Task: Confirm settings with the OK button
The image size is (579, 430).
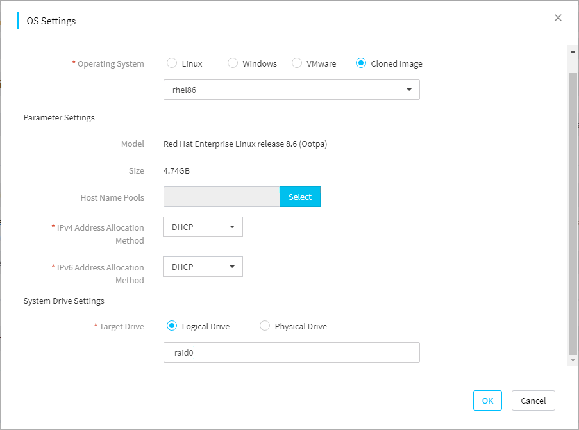Action: pyautogui.click(x=487, y=401)
